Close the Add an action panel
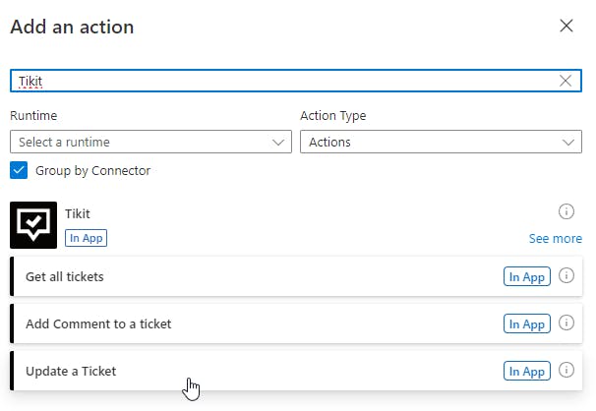 (566, 26)
